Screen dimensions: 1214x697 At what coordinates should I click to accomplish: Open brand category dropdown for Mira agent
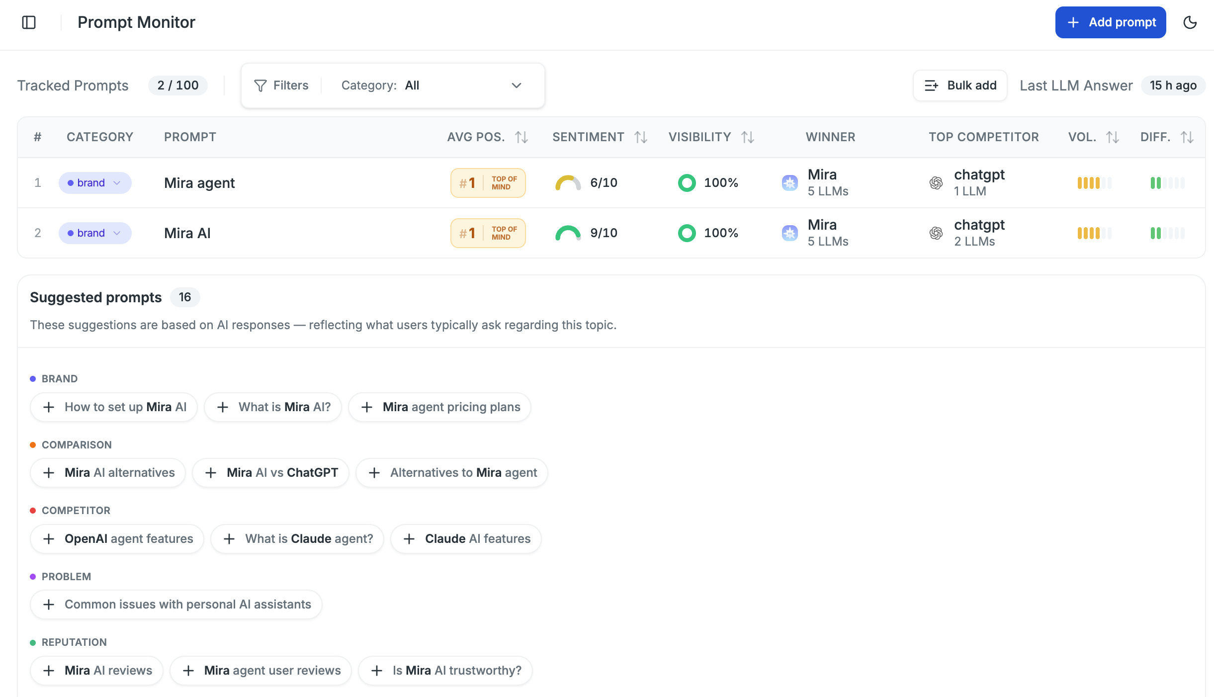click(95, 183)
